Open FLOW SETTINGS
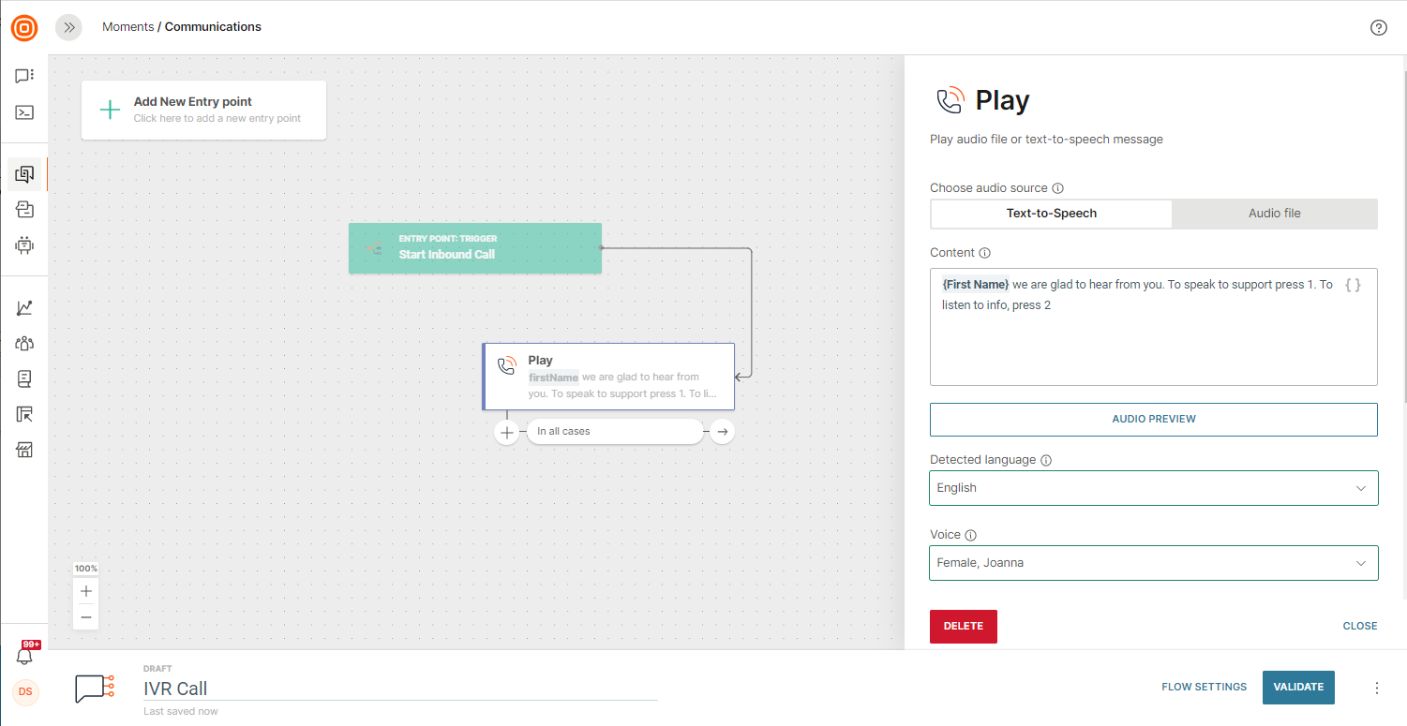 point(1204,687)
